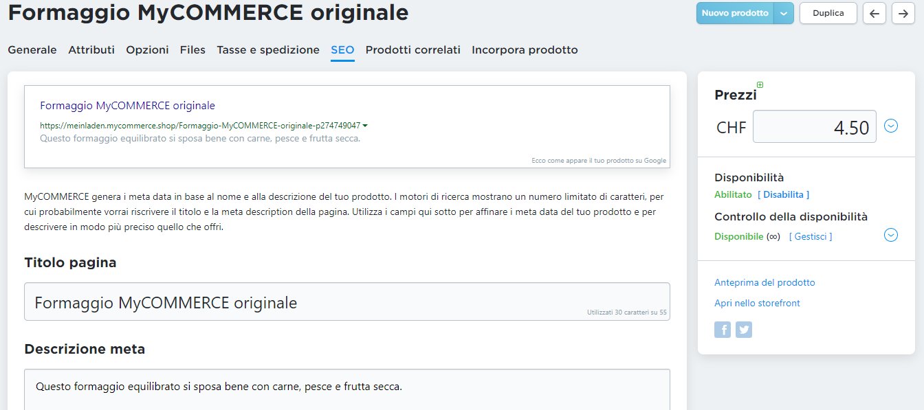Click the Nuovo prodotto button

pos(735,13)
